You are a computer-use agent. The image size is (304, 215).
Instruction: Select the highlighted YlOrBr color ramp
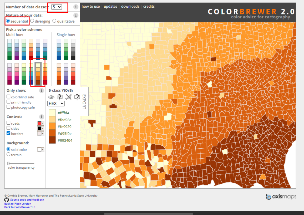pyautogui.click(x=38, y=74)
